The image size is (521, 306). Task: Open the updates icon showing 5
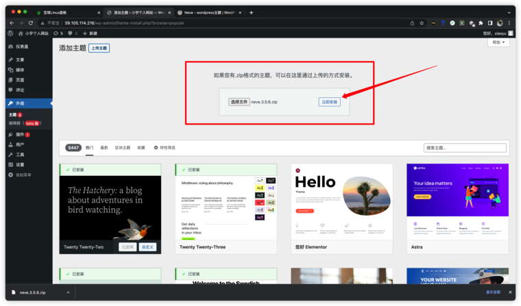[58, 33]
